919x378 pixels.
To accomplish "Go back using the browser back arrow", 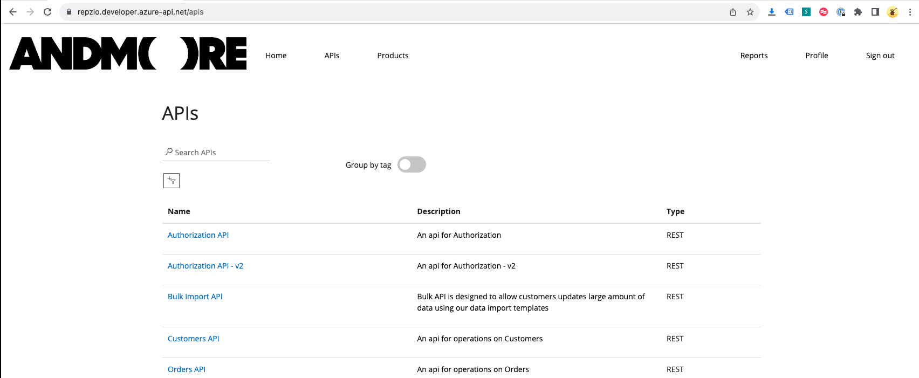I will pyautogui.click(x=13, y=12).
